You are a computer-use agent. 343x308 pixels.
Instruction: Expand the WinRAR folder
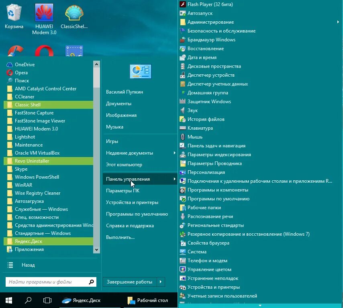(49, 185)
